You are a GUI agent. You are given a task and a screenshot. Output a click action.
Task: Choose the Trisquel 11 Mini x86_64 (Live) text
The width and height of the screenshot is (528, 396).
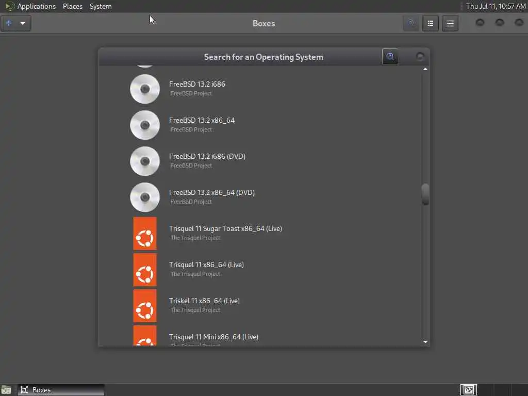[x=213, y=337]
